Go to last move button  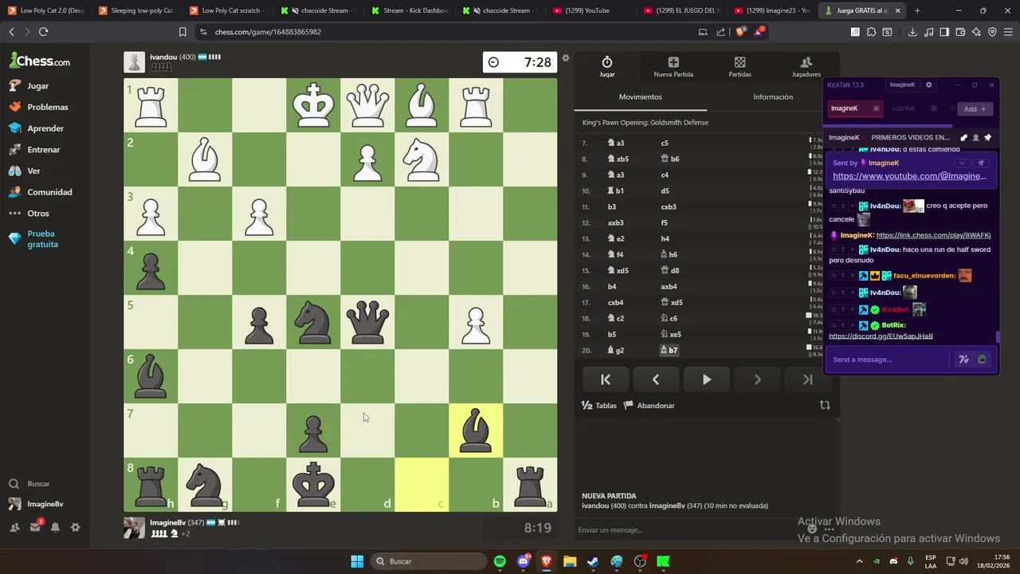pos(807,379)
